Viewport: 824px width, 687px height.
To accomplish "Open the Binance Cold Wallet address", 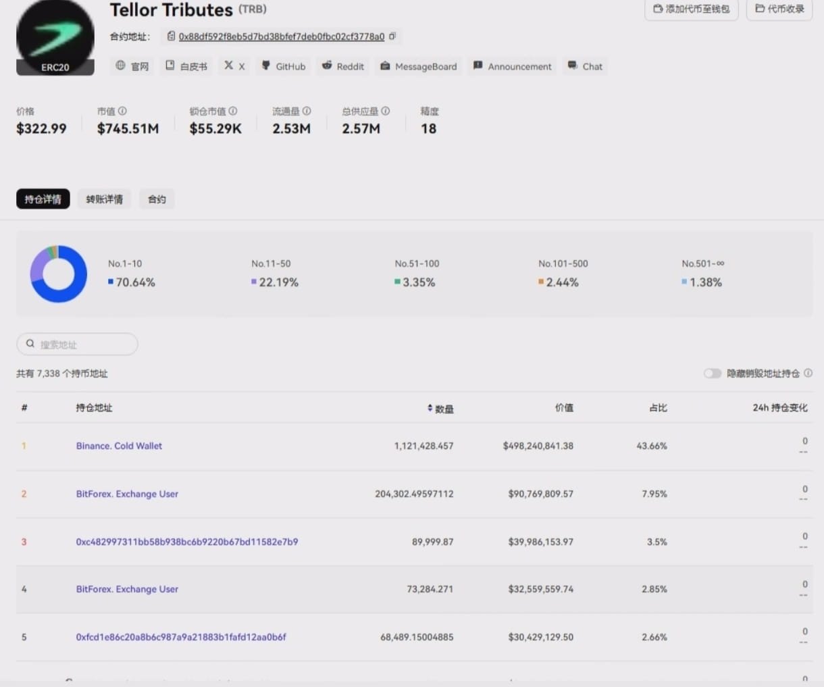I will [x=119, y=446].
